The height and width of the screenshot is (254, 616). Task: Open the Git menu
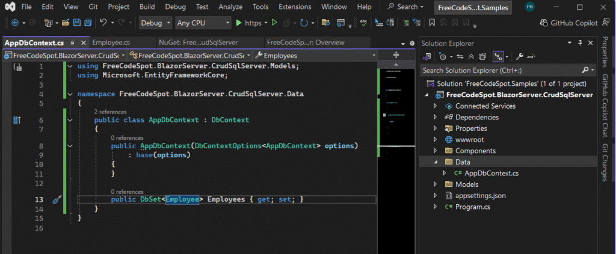(93, 7)
